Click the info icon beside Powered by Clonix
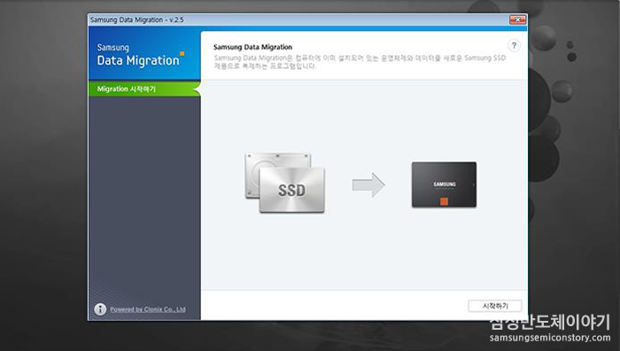 [100, 309]
